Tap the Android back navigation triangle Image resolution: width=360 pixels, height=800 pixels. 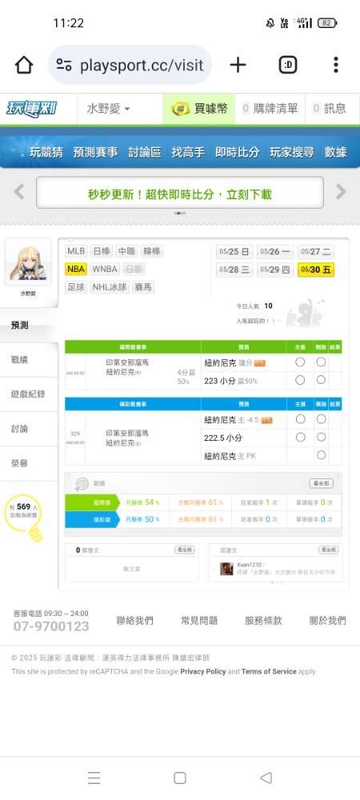click(266, 778)
